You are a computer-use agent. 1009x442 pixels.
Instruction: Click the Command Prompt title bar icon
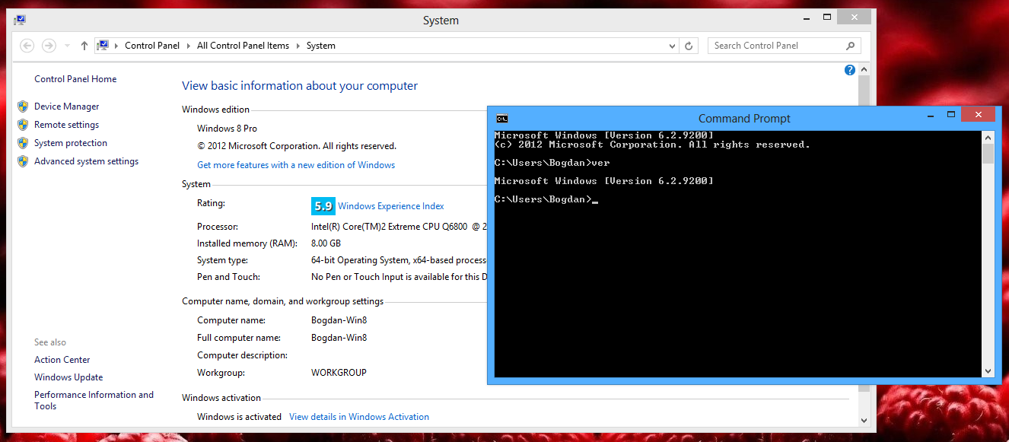pyautogui.click(x=501, y=118)
